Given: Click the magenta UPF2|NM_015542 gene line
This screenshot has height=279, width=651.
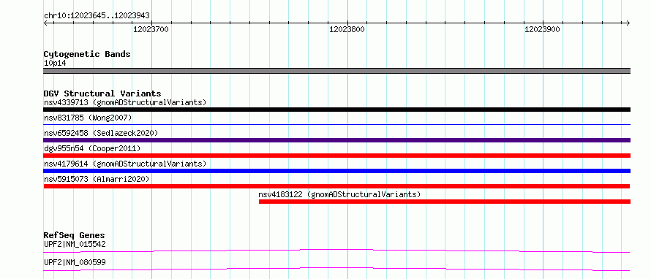Looking at the screenshot, I should pos(336,251).
